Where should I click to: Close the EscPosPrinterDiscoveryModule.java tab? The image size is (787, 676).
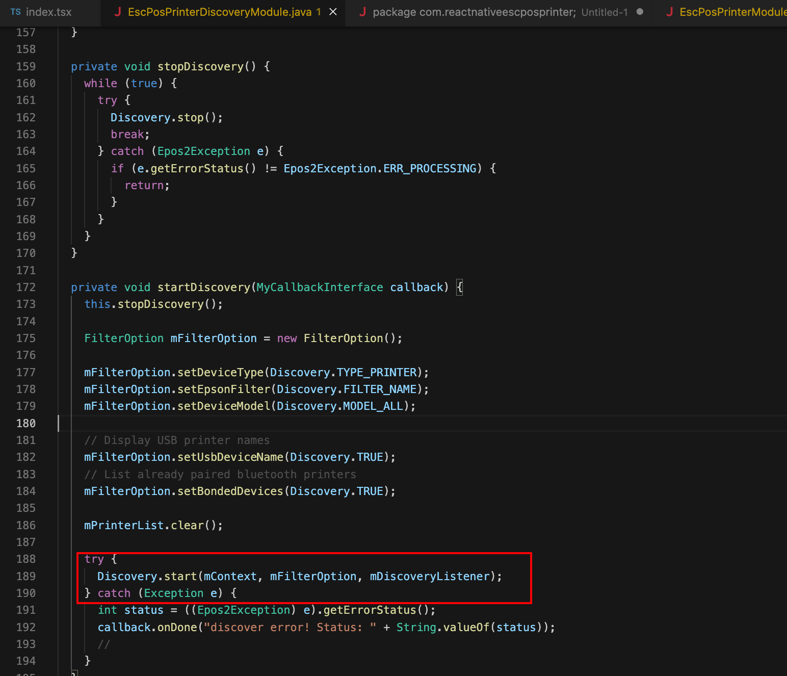[333, 11]
